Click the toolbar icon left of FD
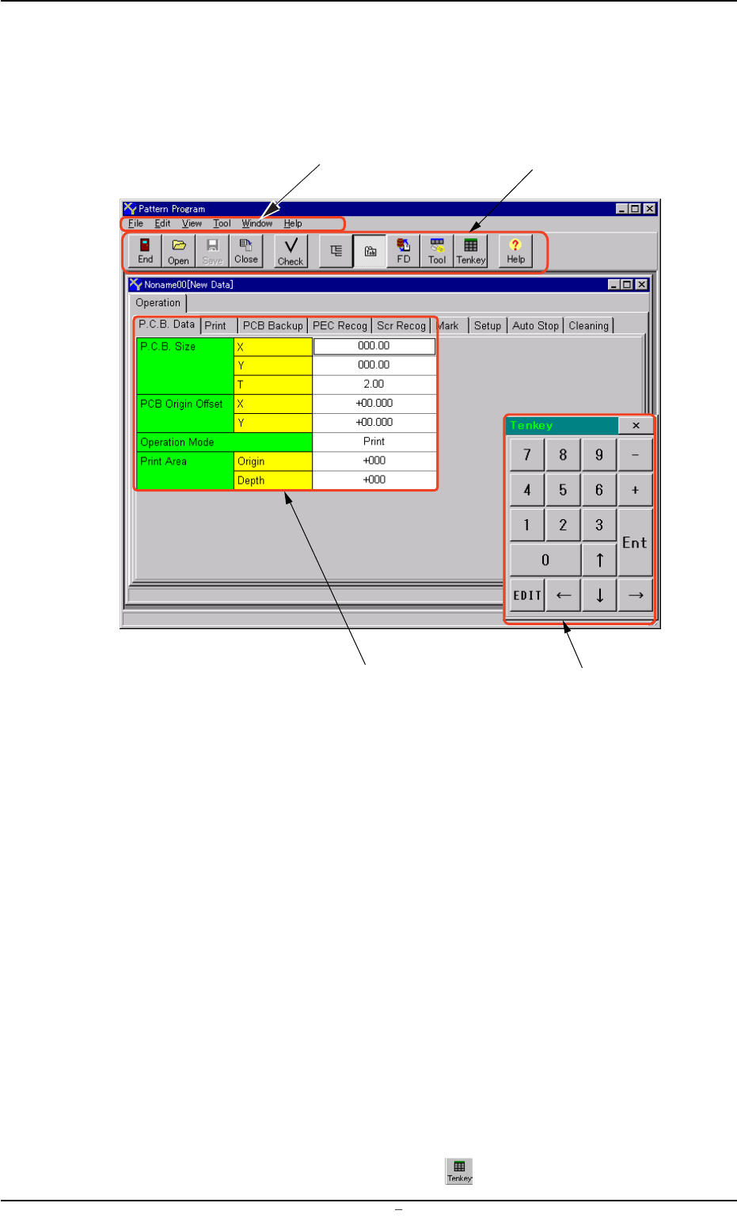This screenshot has width=737, height=1218. pyautogui.click(x=370, y=251)
